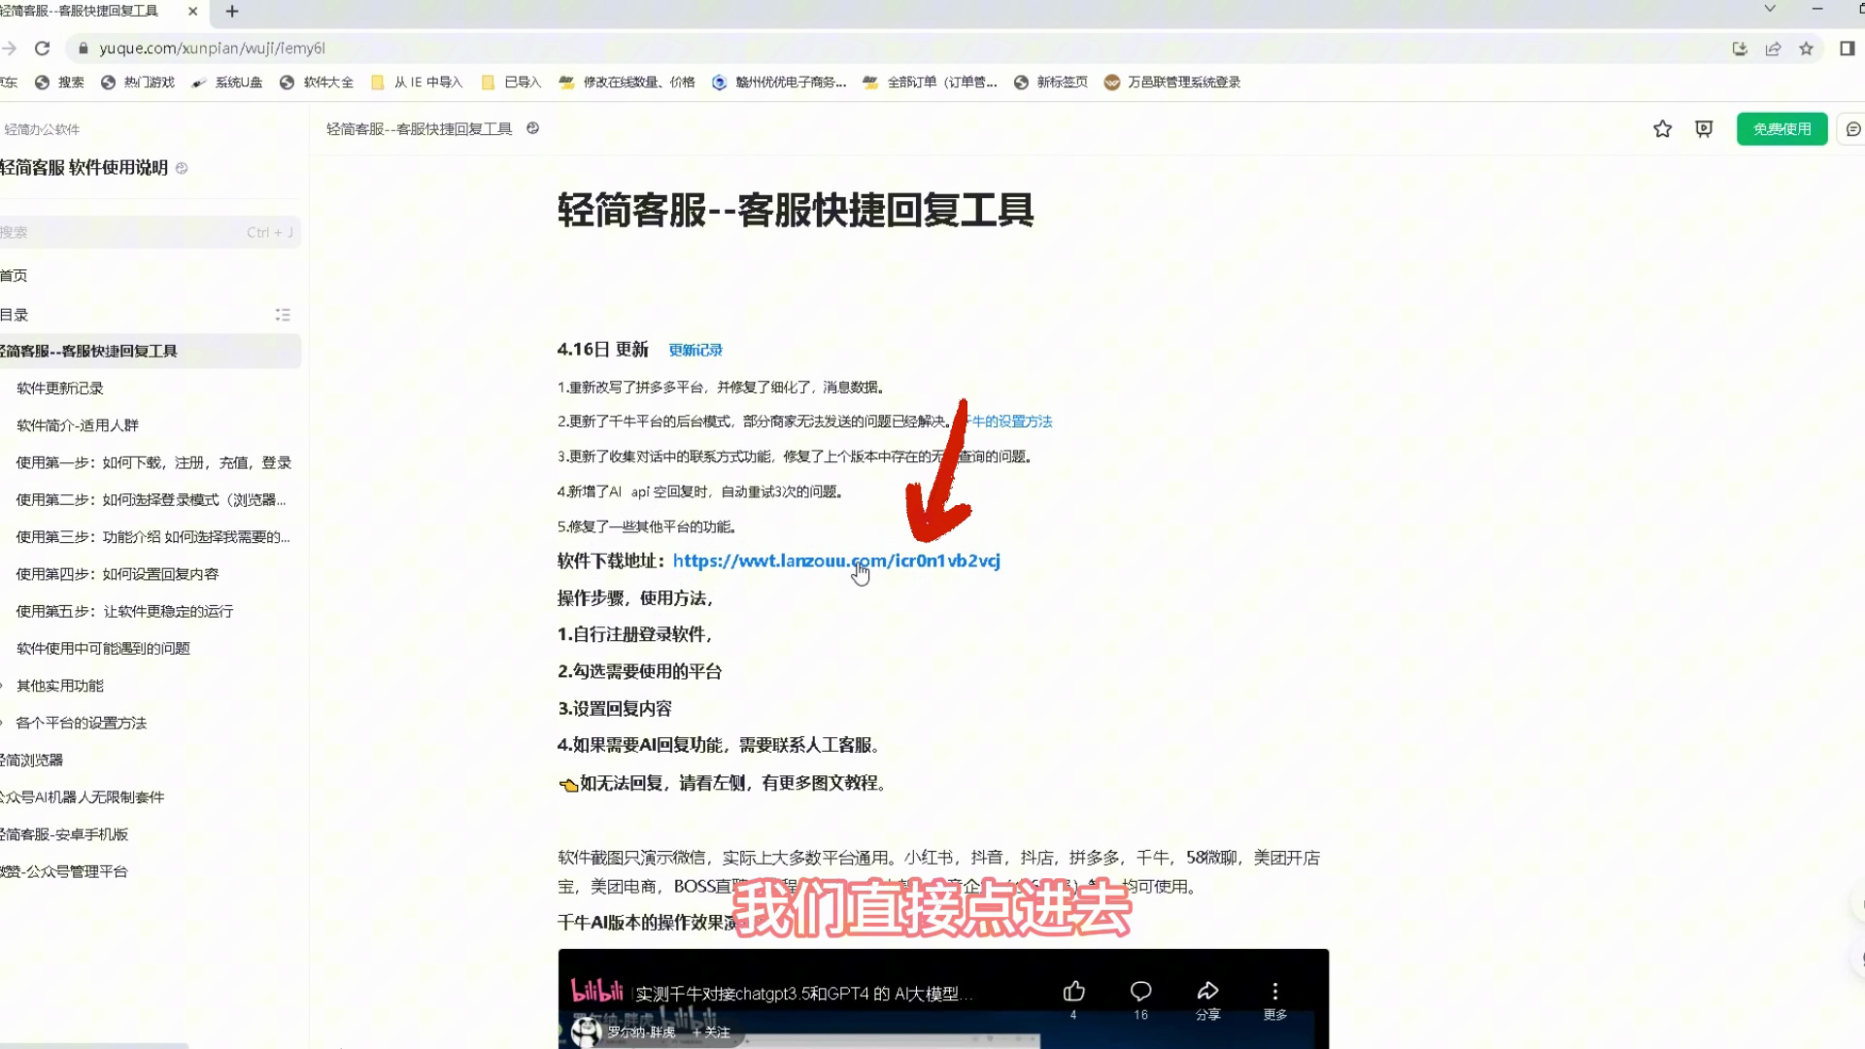Click the 分享 share icon on the video
This screenshot has width=1865, height=1049.
[1207, 991]
